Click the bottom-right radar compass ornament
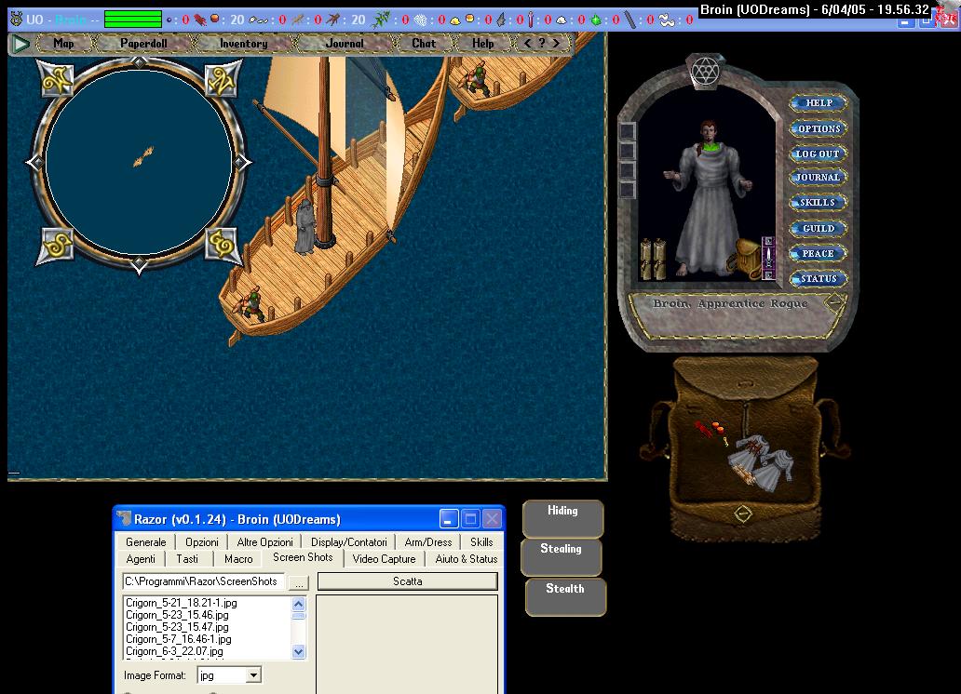 click(x=221, y=246)
